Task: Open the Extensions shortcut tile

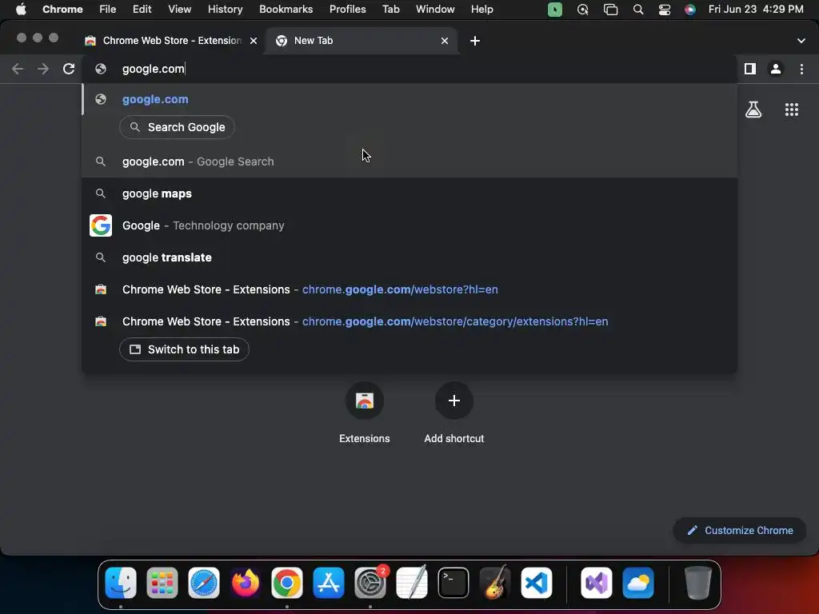Action: (365, 401)
